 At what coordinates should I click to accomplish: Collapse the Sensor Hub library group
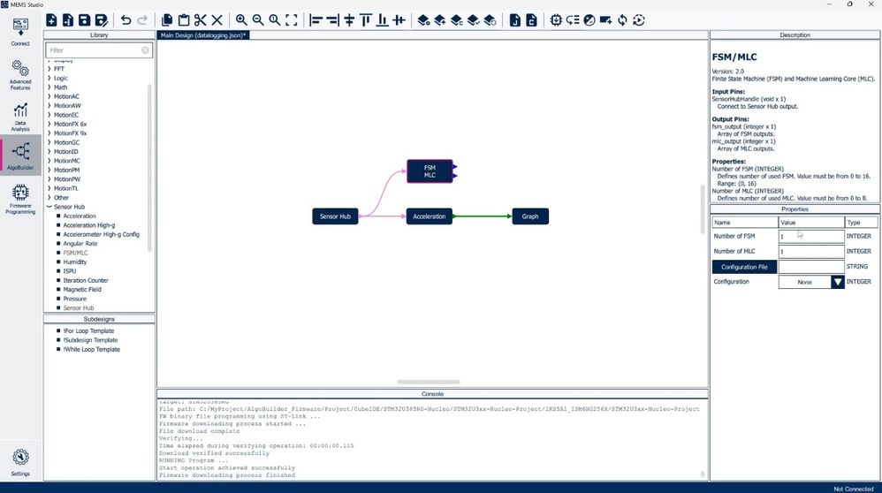(49, 207)
